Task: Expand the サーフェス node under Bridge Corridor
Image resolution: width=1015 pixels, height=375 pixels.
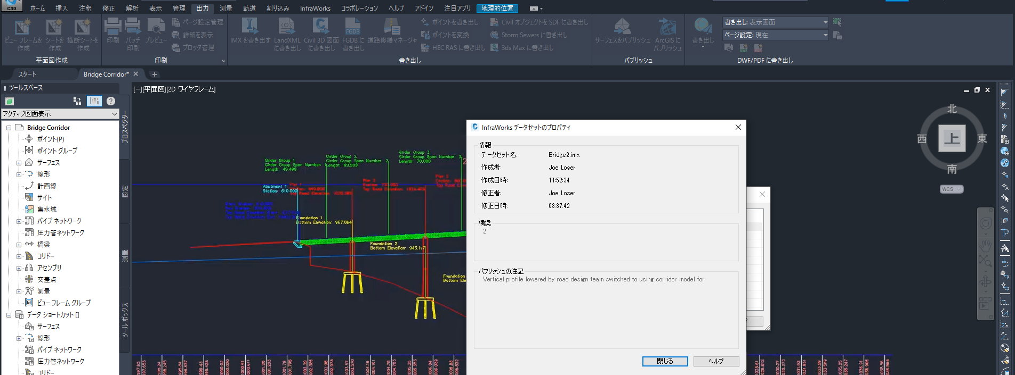Action: click(19, 163)
